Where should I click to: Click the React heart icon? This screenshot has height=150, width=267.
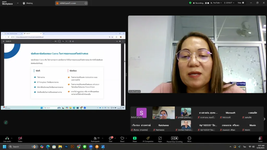122,138
